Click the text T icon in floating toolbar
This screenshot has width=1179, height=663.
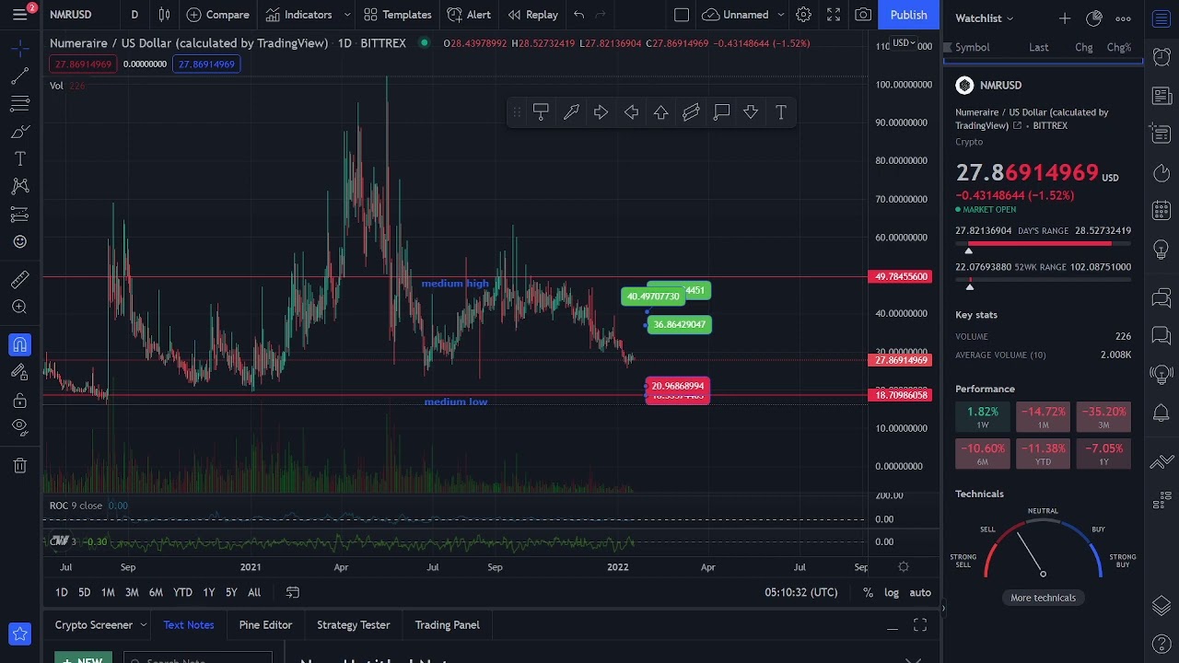pyautogui.click(x=781, y=112)
